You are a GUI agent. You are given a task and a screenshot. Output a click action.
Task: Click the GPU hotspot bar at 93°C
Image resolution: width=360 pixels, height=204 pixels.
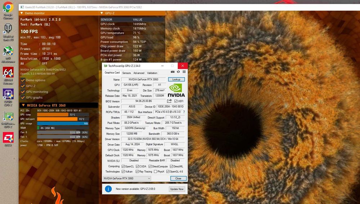tap(63, 119)
